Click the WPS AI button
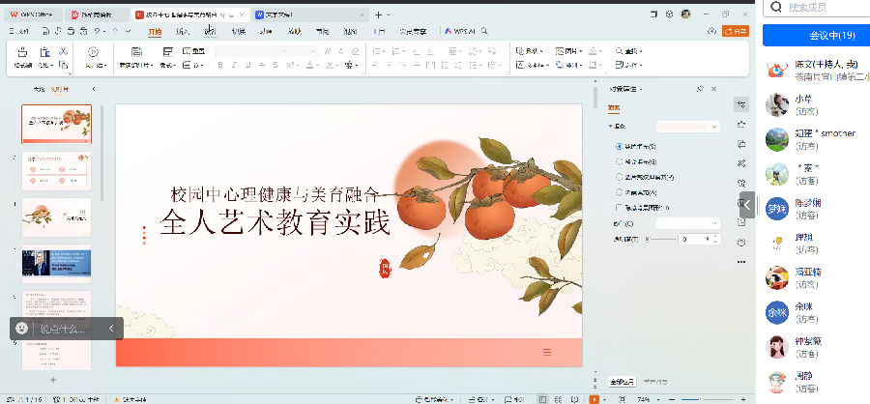Screen dimensions: 870x404 point(457,31)
